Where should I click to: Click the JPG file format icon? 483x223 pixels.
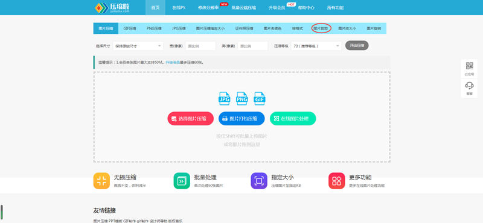click(x=224, y=98)
